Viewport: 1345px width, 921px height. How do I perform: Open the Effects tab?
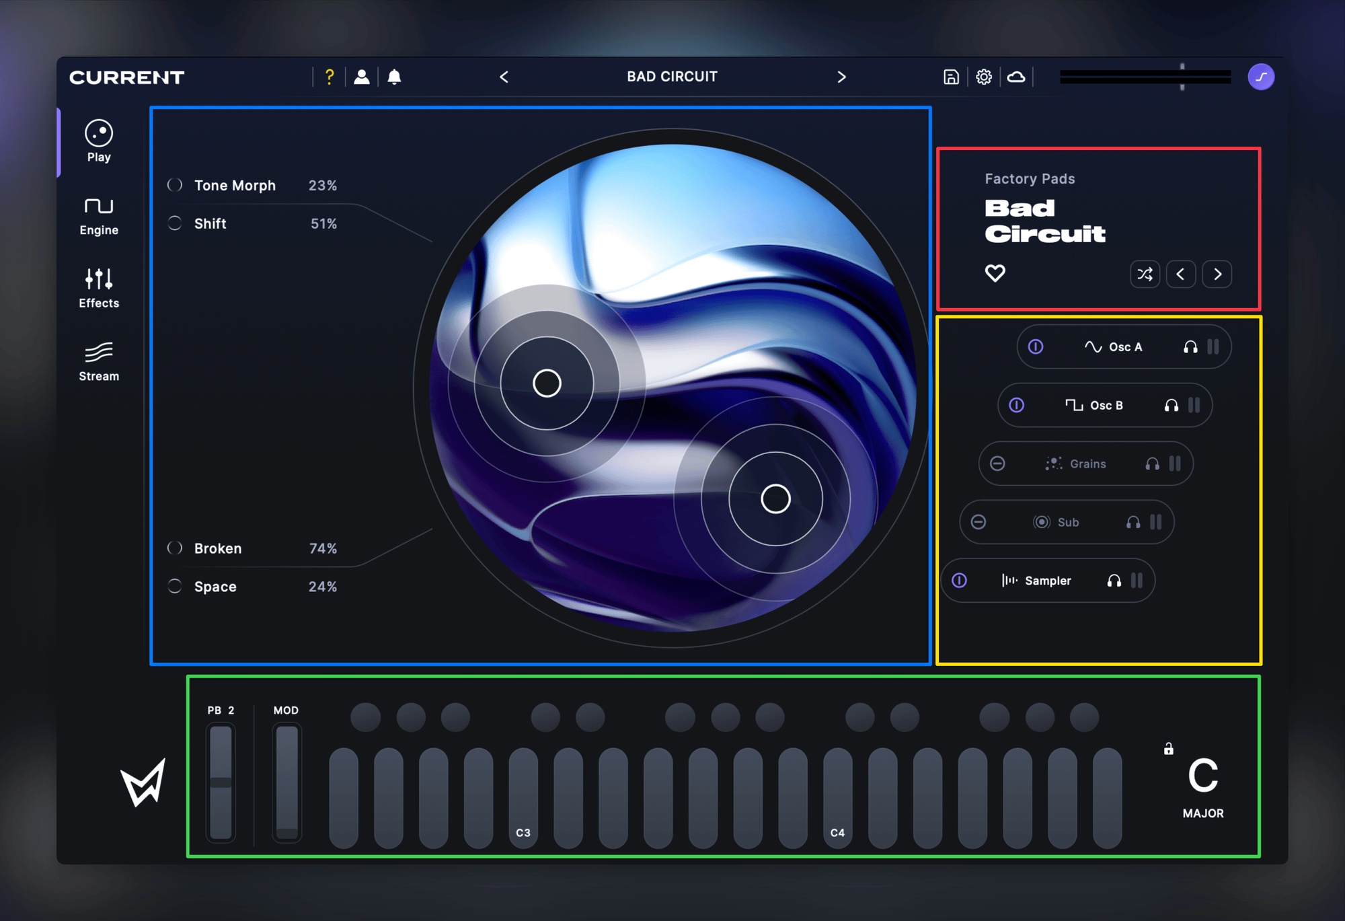(x=99, y=289)
